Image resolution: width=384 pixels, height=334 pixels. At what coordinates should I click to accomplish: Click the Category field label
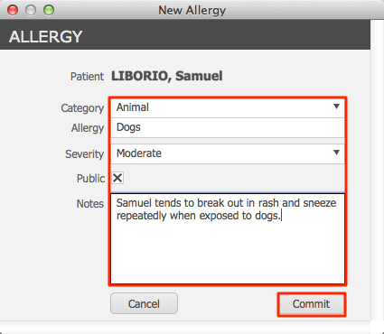coord(82,108)
